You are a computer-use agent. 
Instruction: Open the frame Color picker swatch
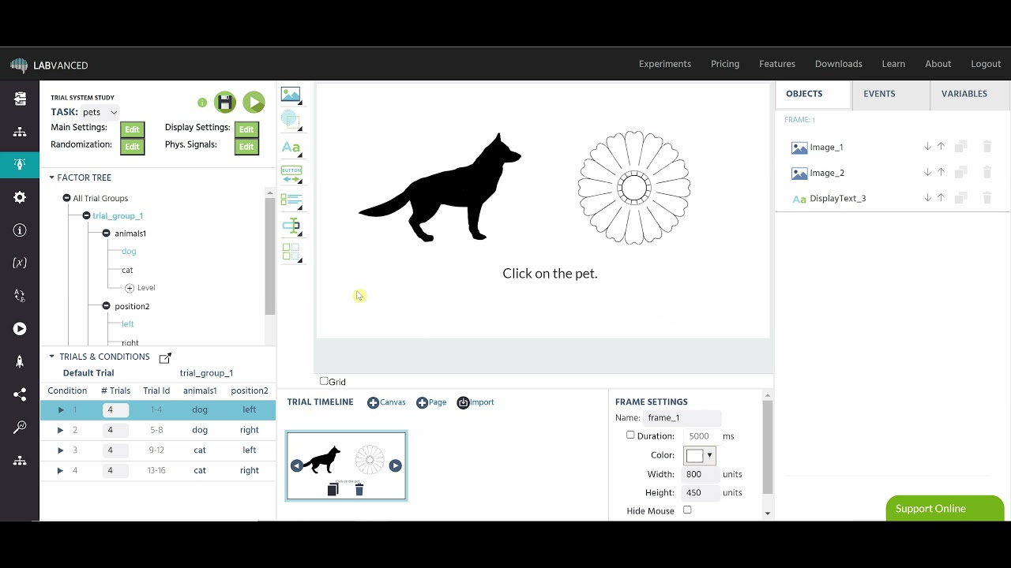click(x=699, y=455)
